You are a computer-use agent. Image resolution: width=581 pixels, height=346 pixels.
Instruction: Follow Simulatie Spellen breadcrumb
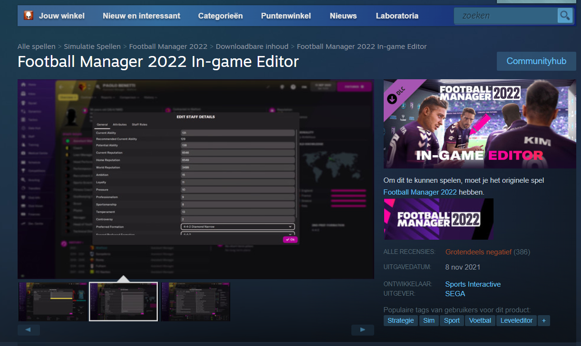(92, 47)
